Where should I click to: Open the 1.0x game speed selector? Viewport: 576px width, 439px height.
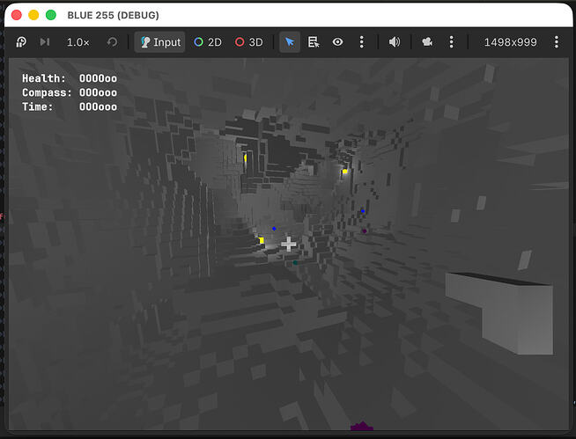click(78, 42)
